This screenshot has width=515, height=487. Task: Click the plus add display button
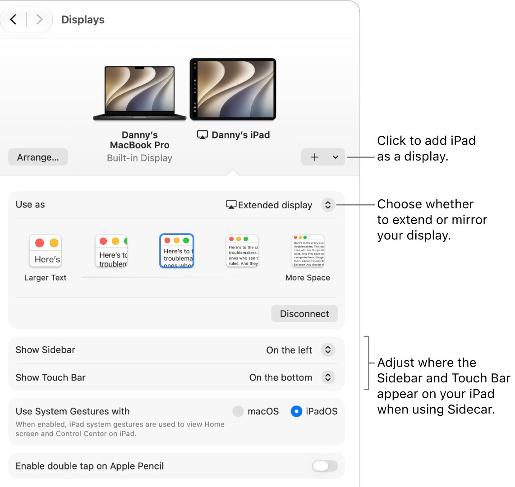[314, 157]
